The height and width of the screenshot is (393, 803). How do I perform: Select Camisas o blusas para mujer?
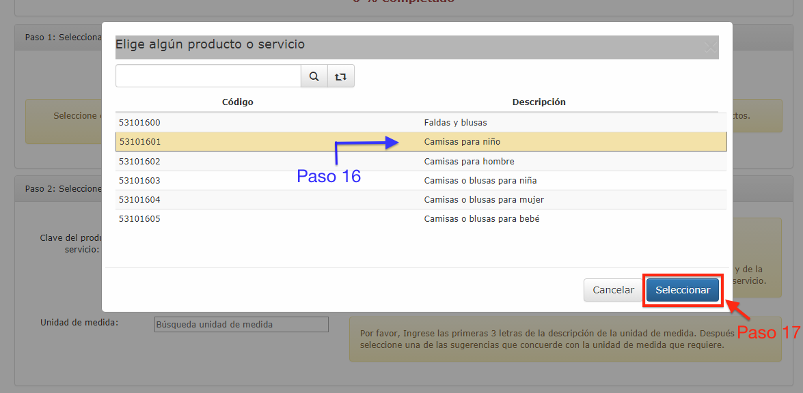pos(484,200)
